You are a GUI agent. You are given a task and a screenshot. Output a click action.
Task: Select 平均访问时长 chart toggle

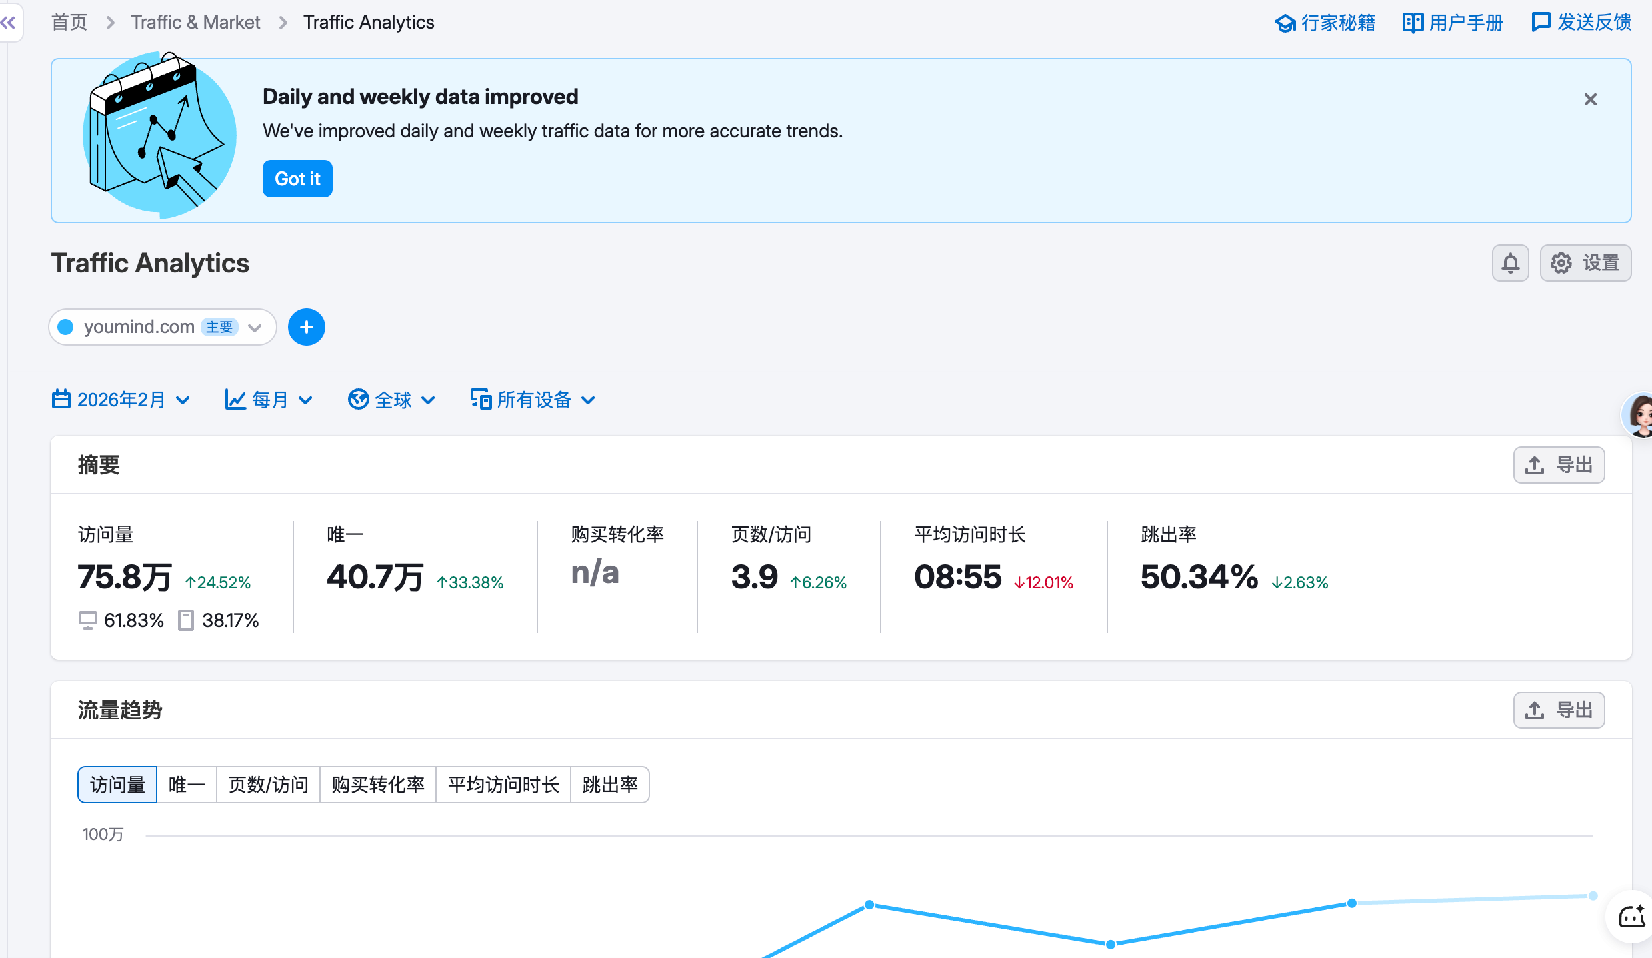pyautogui.click(x=503, y=785)
